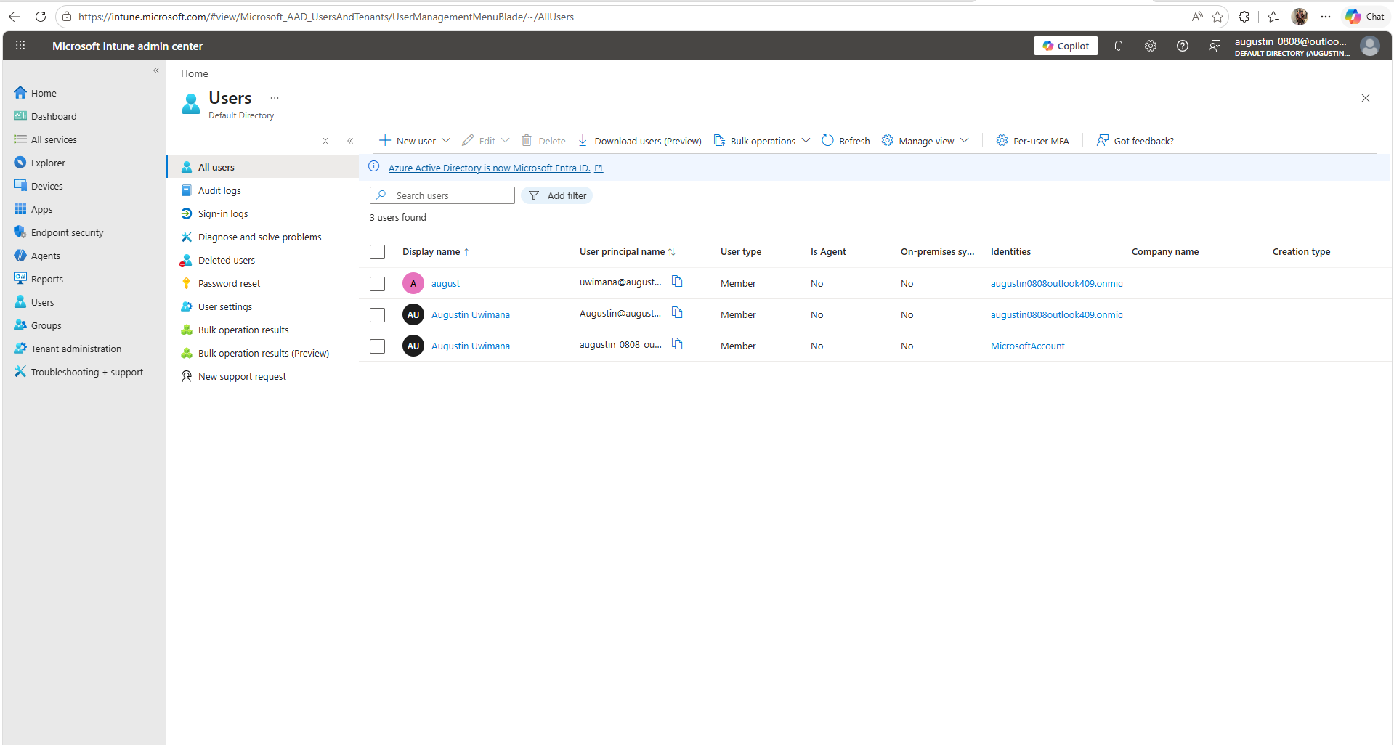
Task: Open Per-user MFA
Action: (1032, 141)
